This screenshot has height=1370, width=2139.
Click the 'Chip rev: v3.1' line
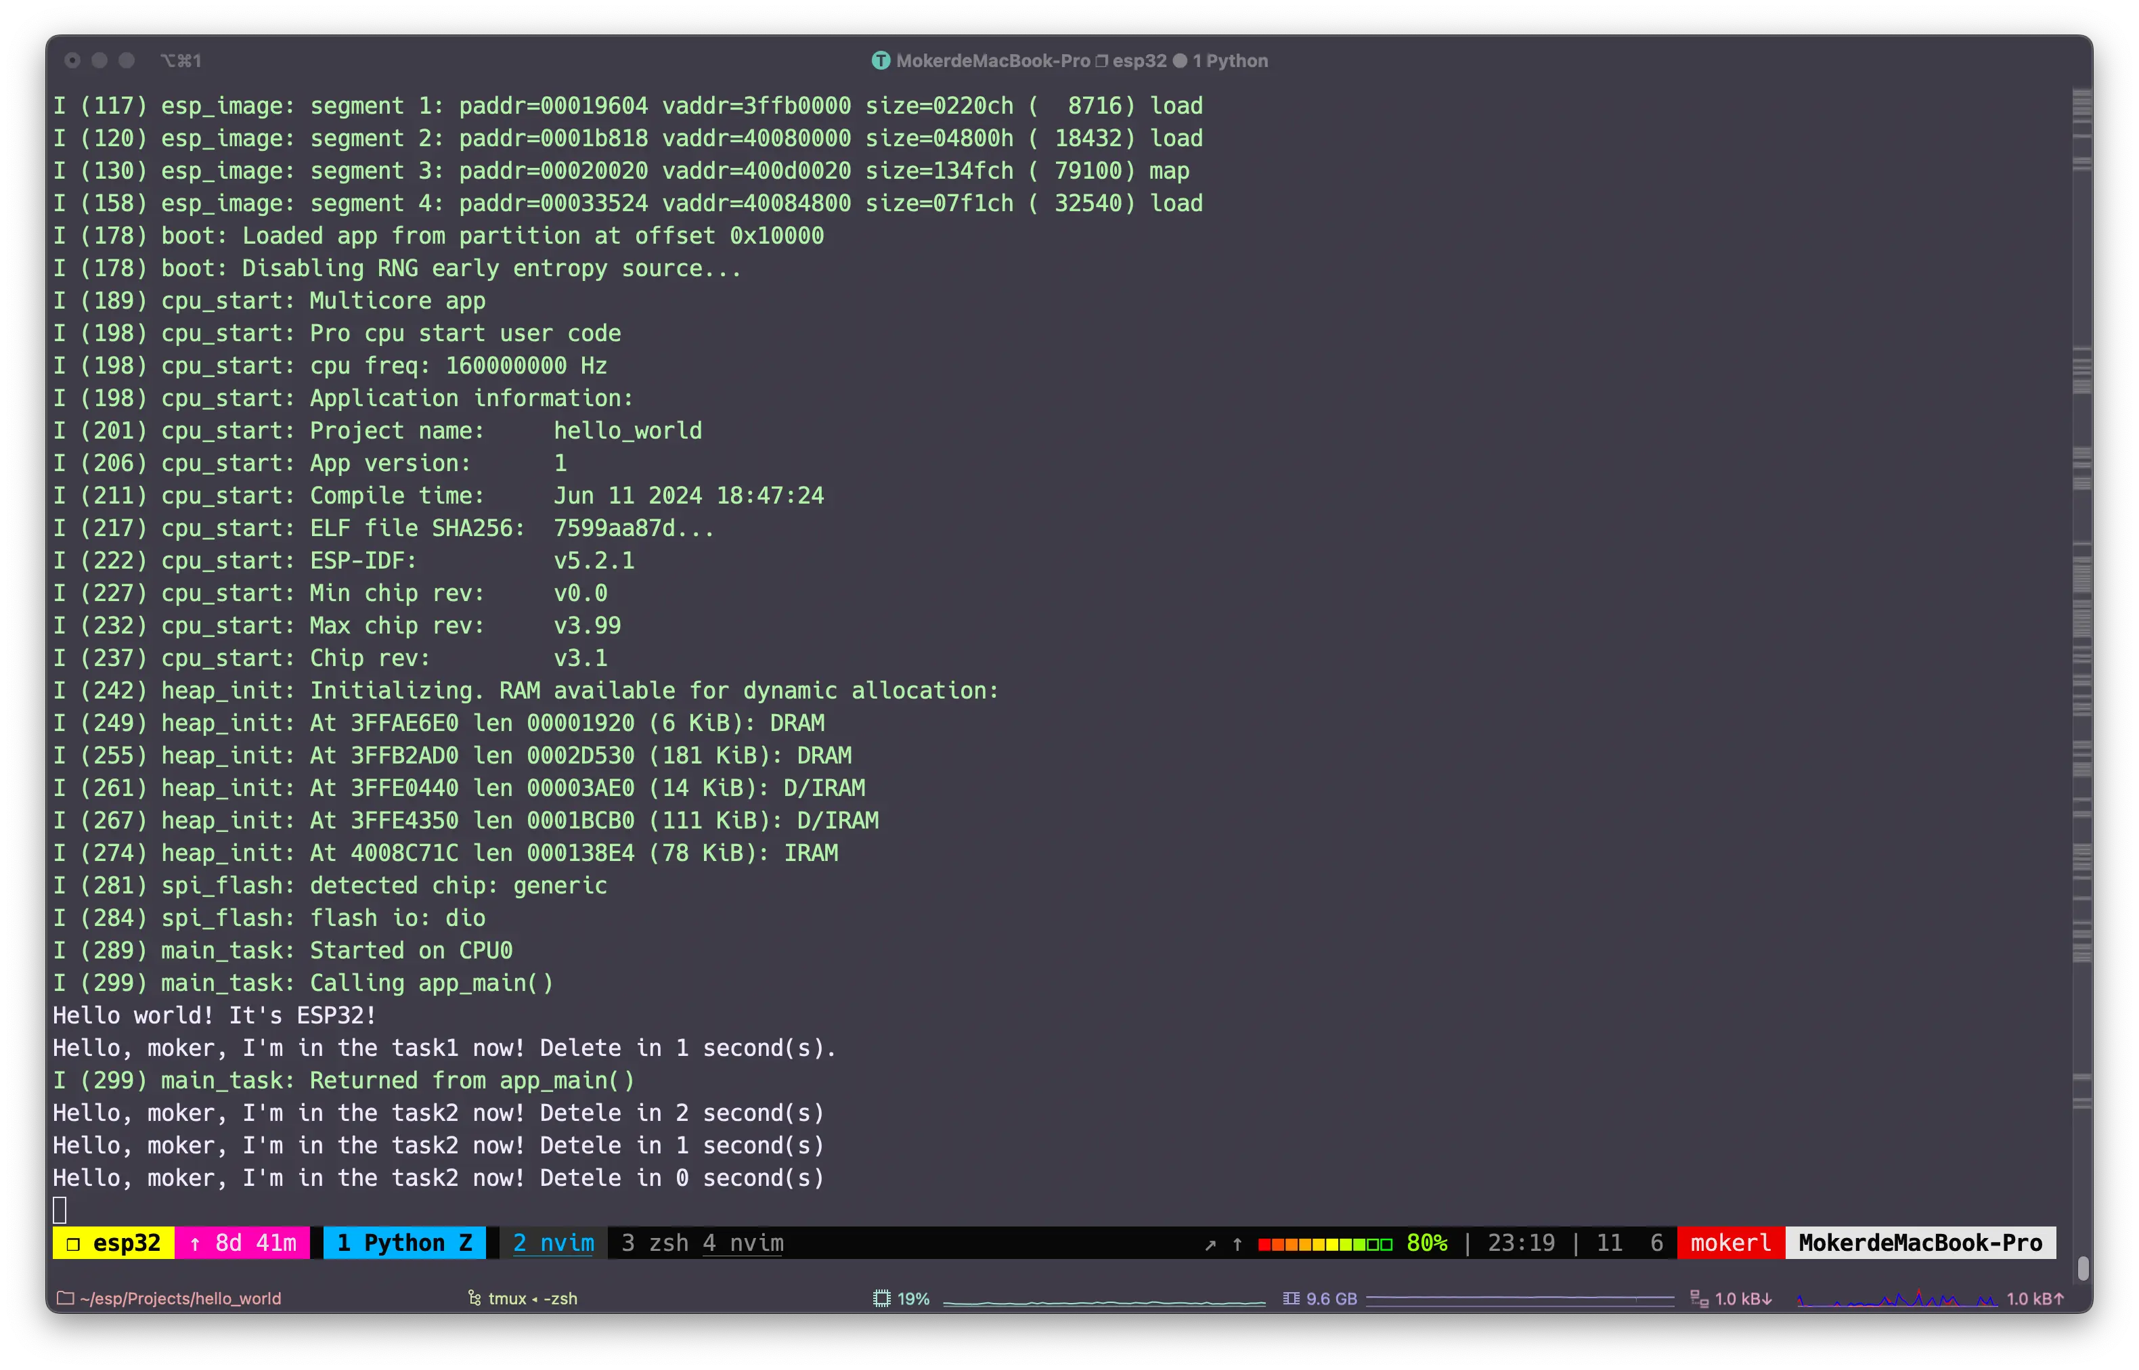[x=330, y=659]
